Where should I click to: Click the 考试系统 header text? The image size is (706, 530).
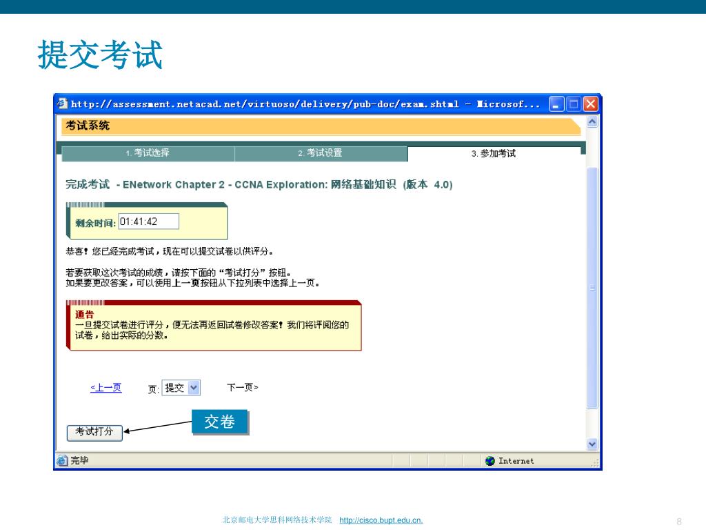[88, 126]
